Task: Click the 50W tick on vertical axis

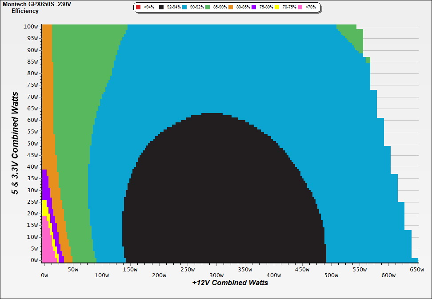Action: pos(32,143)
